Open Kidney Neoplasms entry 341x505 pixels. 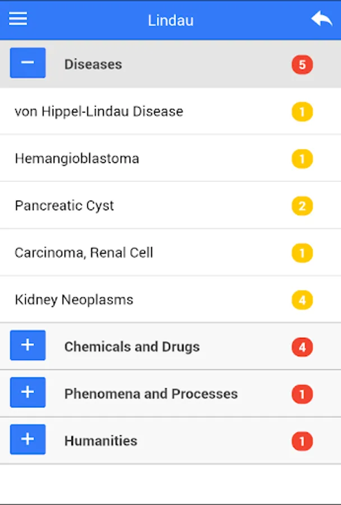[74, 300]
